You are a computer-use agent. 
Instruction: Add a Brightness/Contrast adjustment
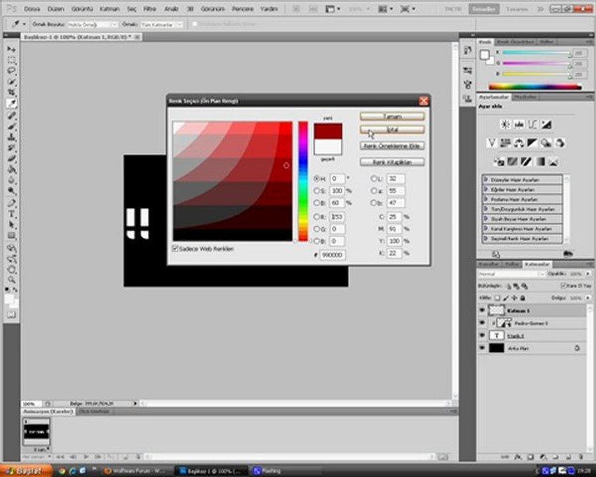(505, 124)
